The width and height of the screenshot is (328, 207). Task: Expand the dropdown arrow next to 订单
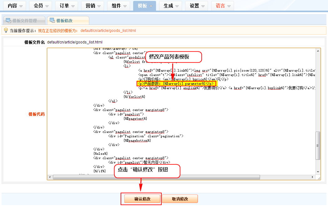tap(73, 6)
